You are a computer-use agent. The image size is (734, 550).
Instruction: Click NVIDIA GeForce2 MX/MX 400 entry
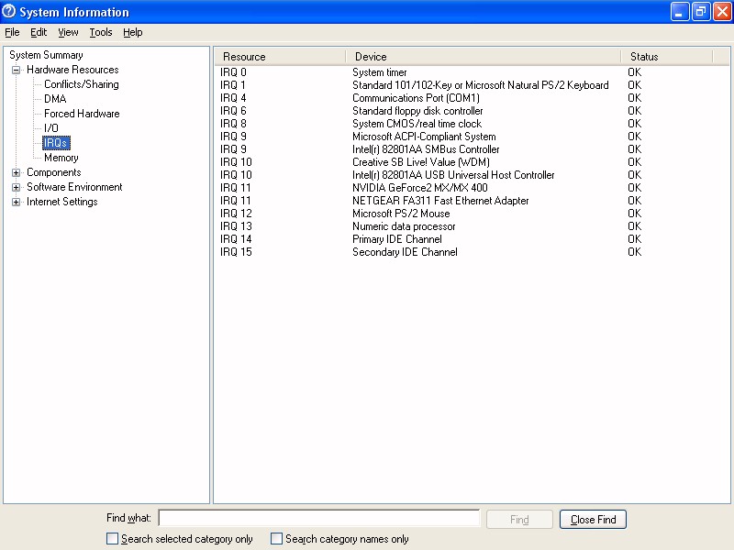(x=420, y=188)
